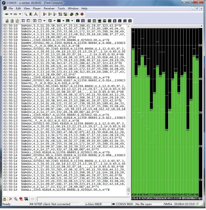Click text console scrollbar up arrow
Image resolution: width=206 pixels, height=210 pixels.
tap(128, 26)
